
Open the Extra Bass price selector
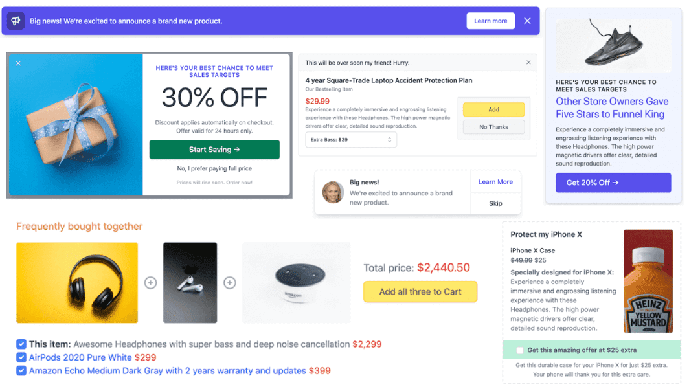(x=350, y=139)
